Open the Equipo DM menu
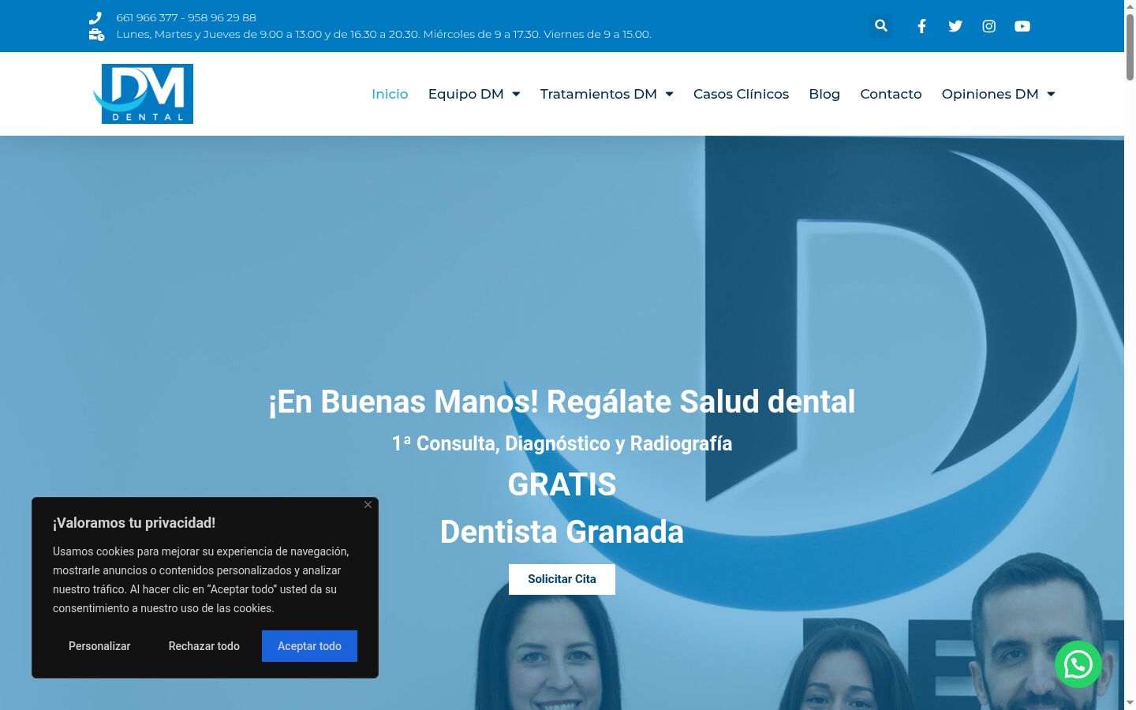 pyautogui.click(x=465, y=94)
